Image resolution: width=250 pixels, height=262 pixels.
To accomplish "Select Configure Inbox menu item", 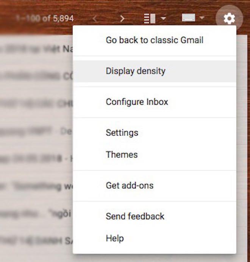I will click(155, 102).
